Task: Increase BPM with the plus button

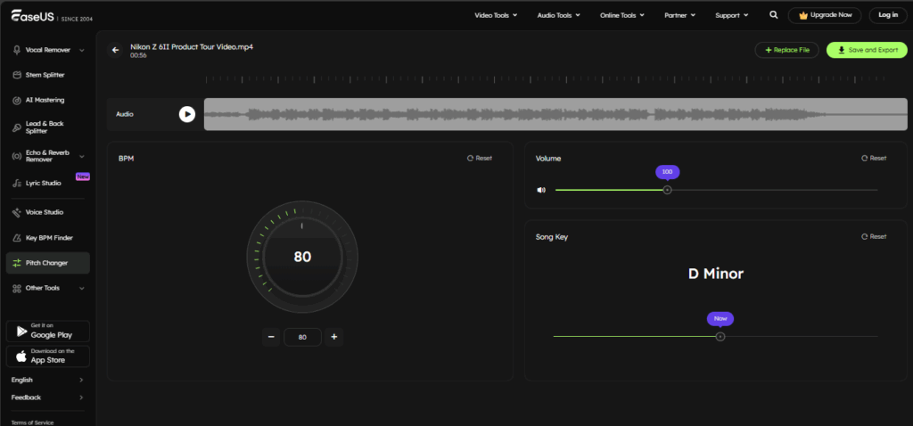Action: (334, 337)
